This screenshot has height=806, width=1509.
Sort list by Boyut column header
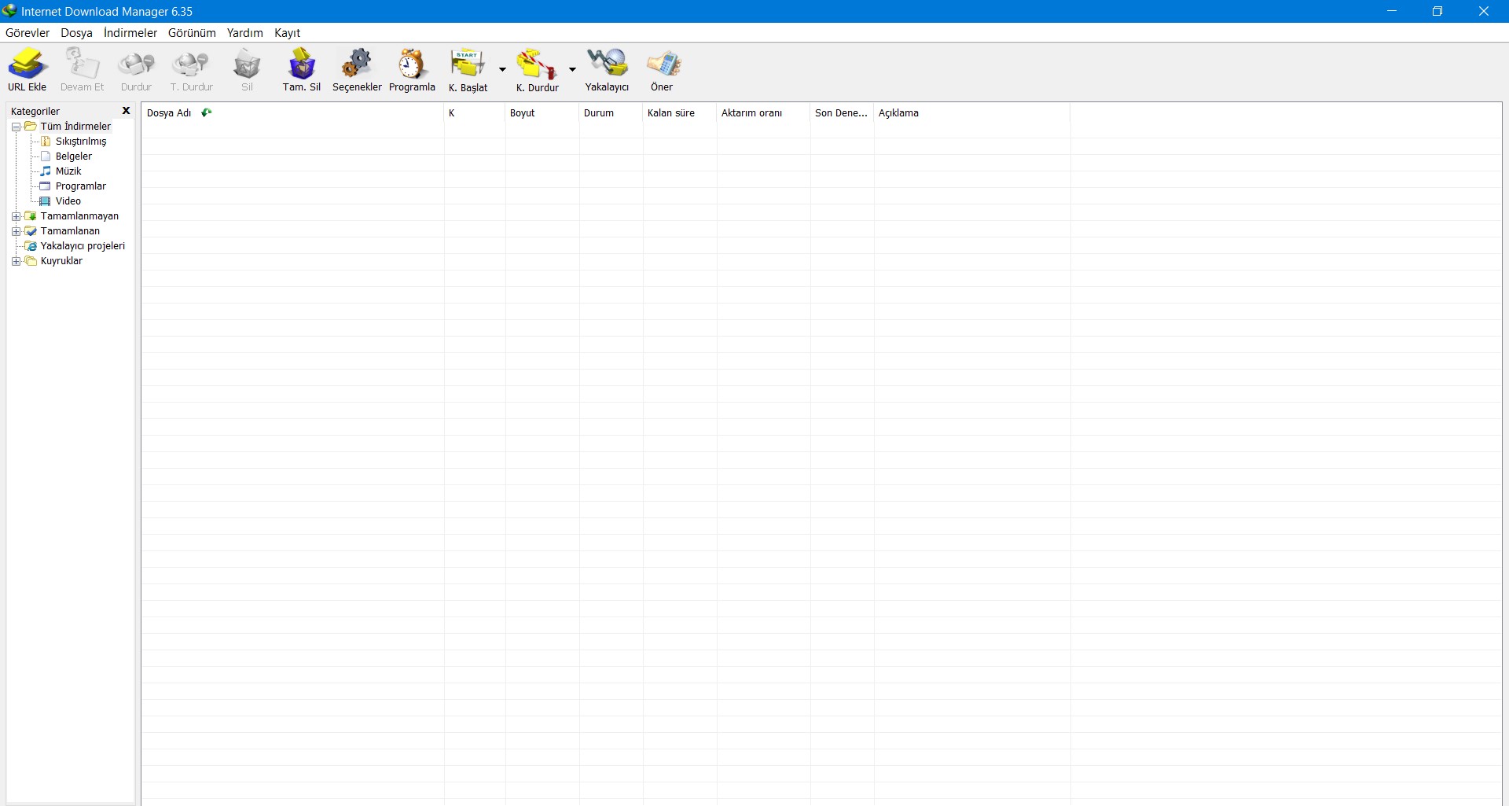click(x=523, y=113)
